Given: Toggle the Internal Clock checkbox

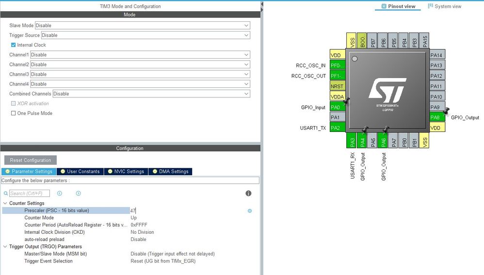Looking at the screenshot, I should click(x=13, y=45).
